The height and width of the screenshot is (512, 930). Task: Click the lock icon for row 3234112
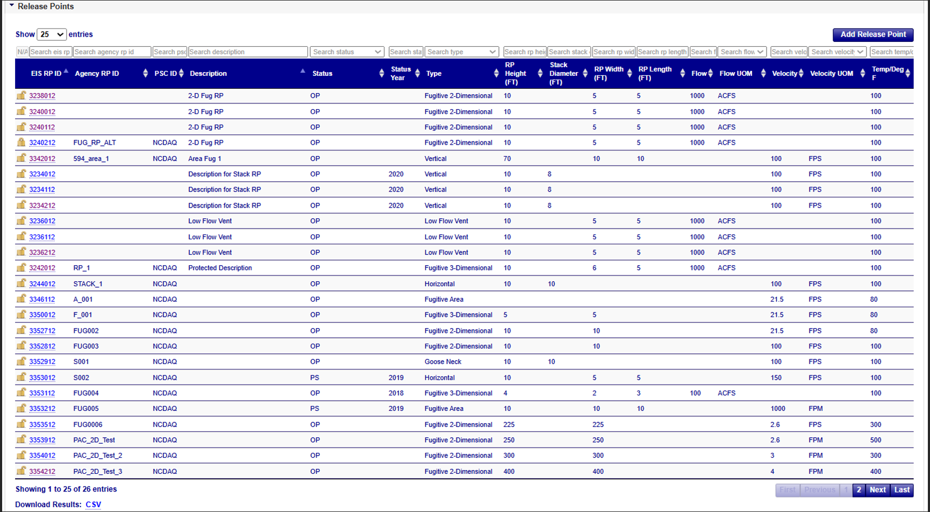(x=21, y=189)
